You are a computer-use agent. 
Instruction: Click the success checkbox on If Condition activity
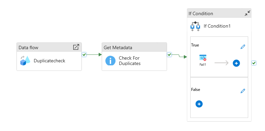254,63
